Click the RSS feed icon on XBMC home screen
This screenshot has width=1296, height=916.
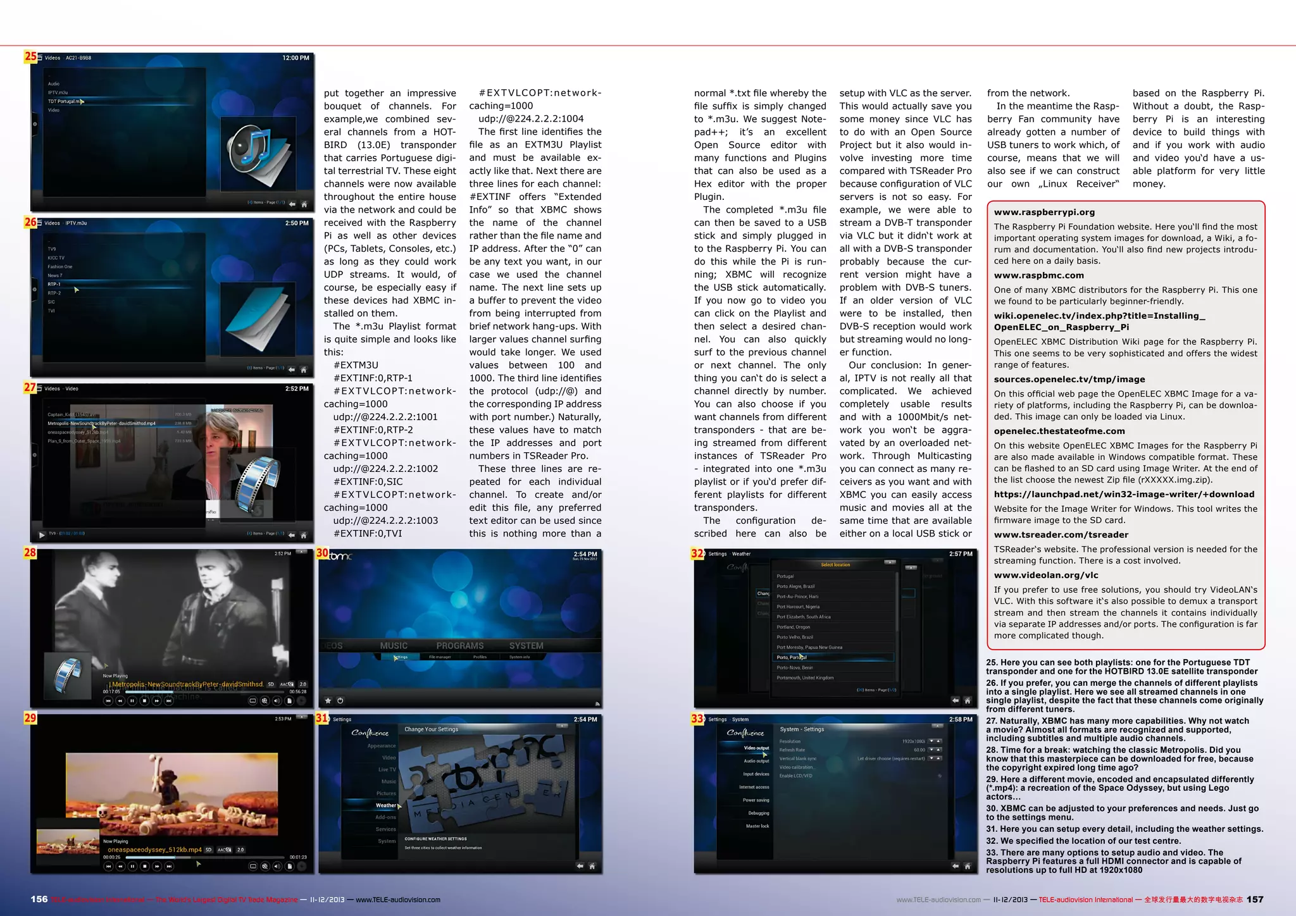click(597, 703)
